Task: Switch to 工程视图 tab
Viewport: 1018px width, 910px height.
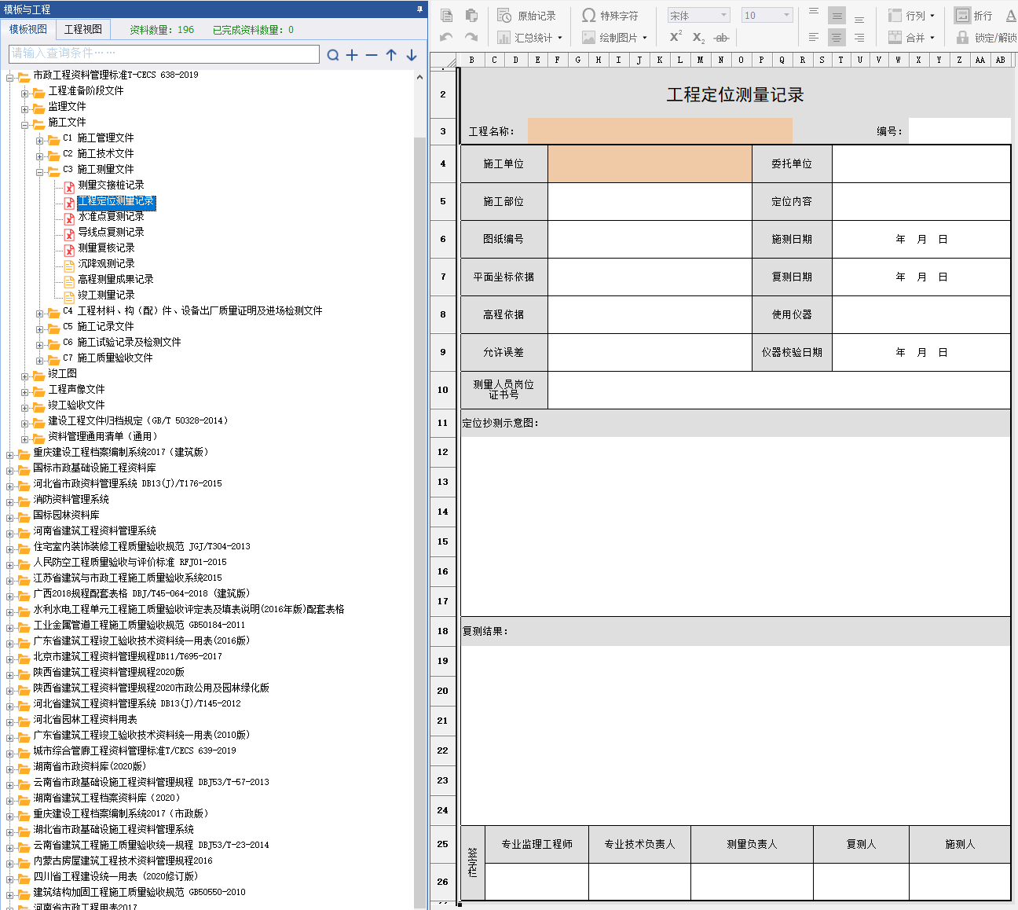Action: [x=83, y=29]
